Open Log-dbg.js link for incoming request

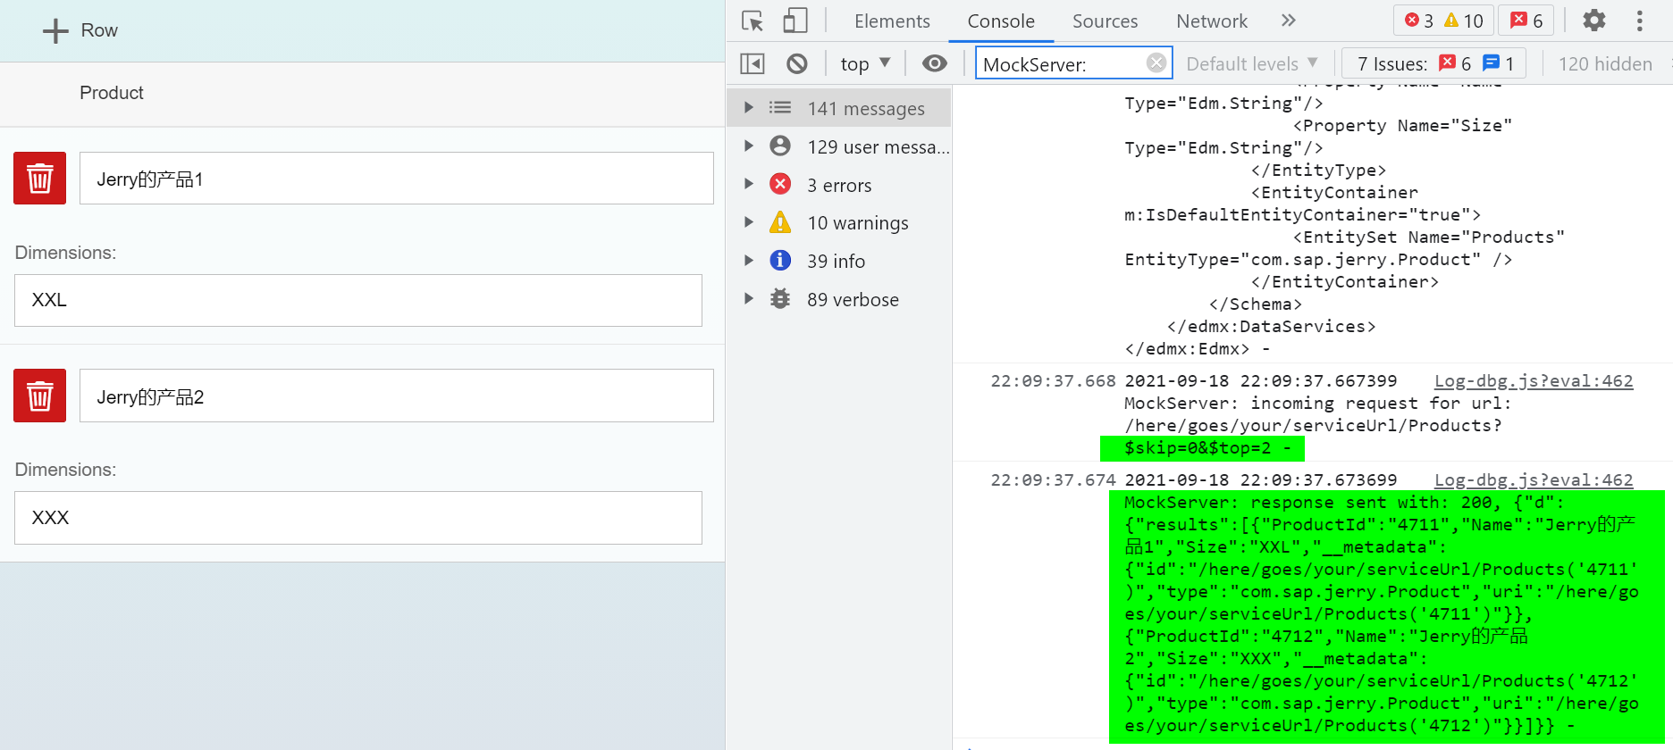(x=1534, y=381)
